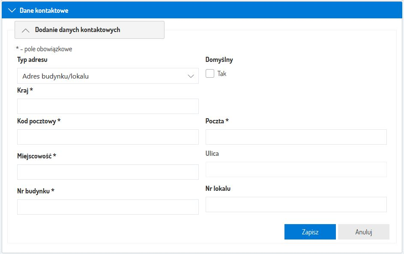
Task: Click the Dodanie danych kontaktowych panel title
Action: click(x=84, y=30)
